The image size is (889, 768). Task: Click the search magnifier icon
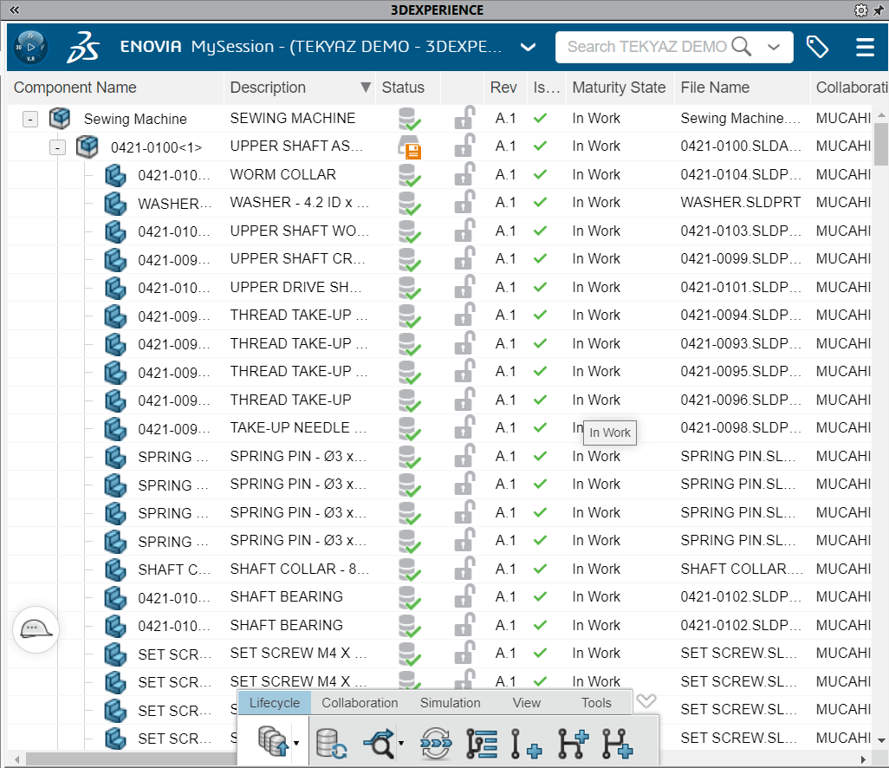click(x=742, y=47)
